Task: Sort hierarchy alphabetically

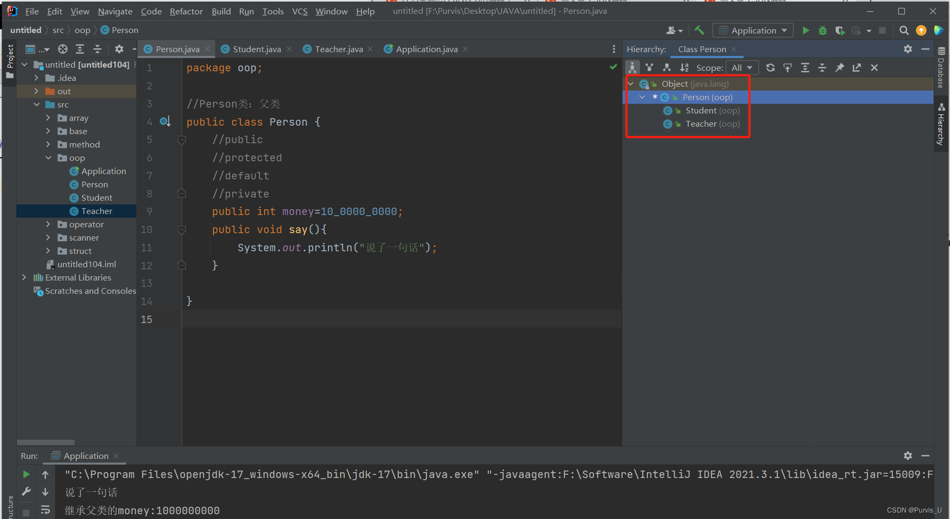Action: (684, 68)
